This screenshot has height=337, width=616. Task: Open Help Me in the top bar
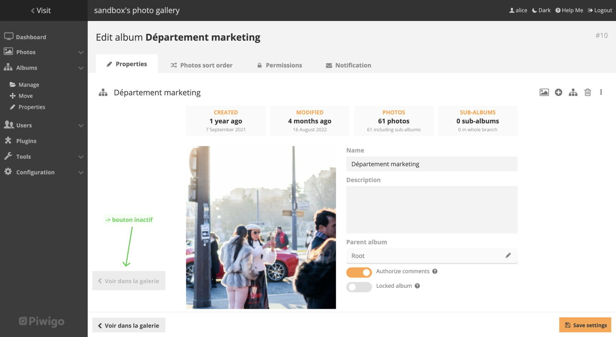click(x=569, y=10)
